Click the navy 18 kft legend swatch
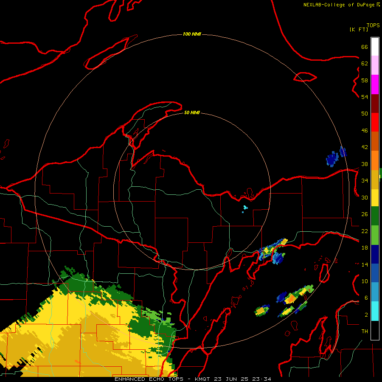 point(375,254)
